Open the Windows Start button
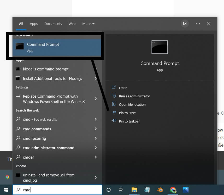The width and height of the screenshot is (224, 195). coord(6,190)
